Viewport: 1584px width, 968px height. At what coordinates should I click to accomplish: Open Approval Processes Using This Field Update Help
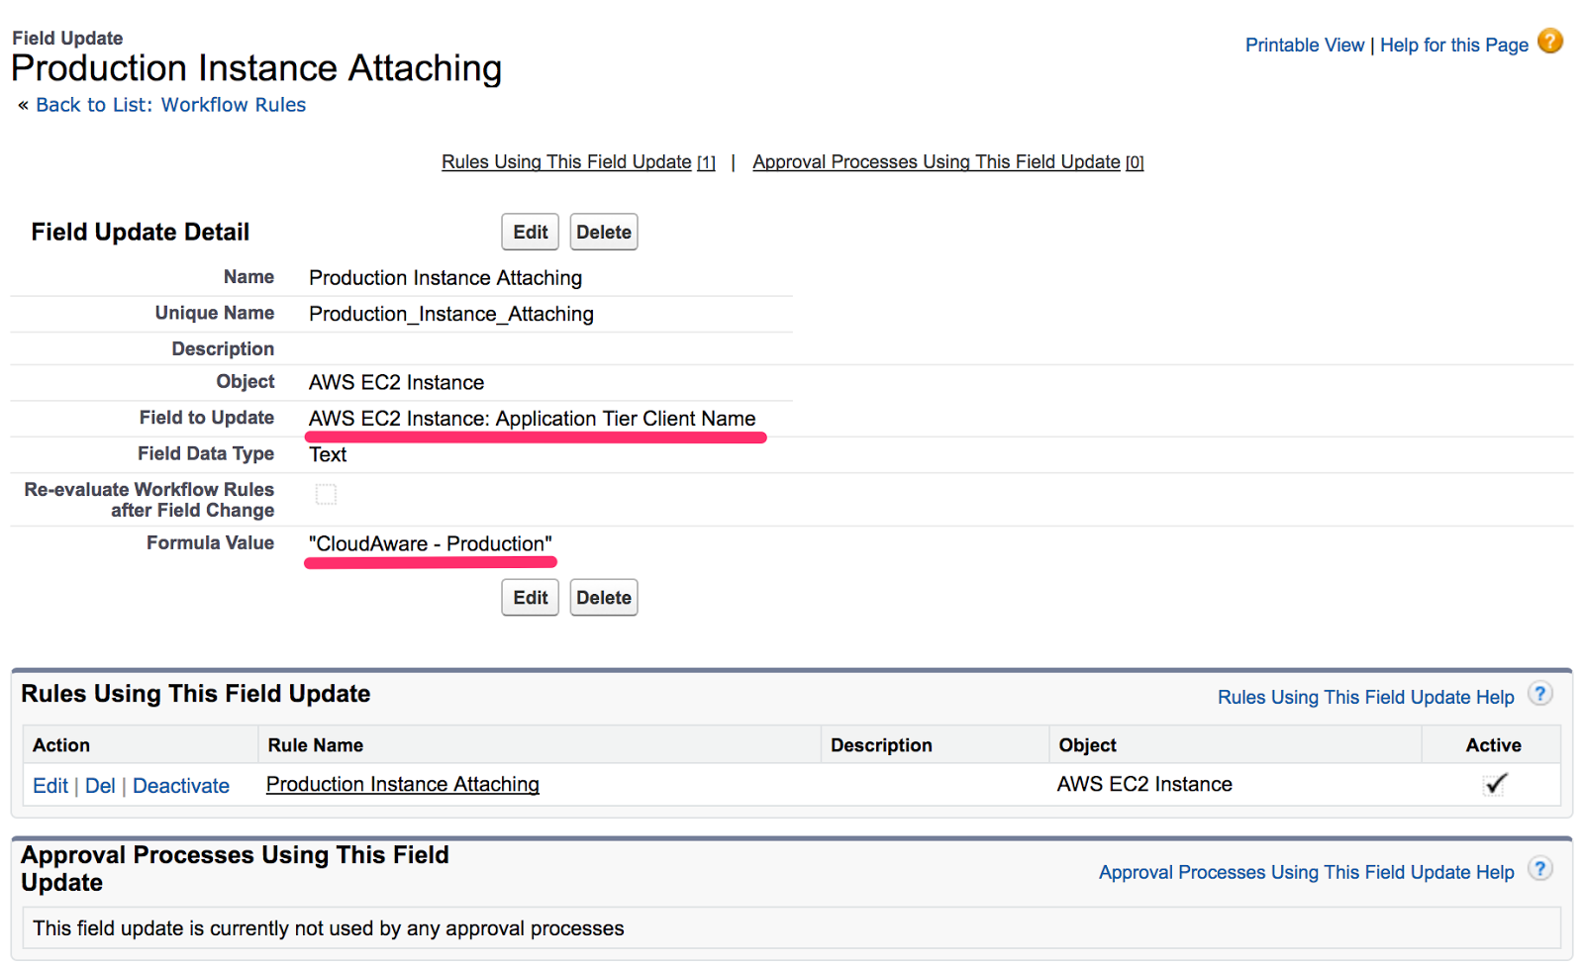tap(1306, 873)
